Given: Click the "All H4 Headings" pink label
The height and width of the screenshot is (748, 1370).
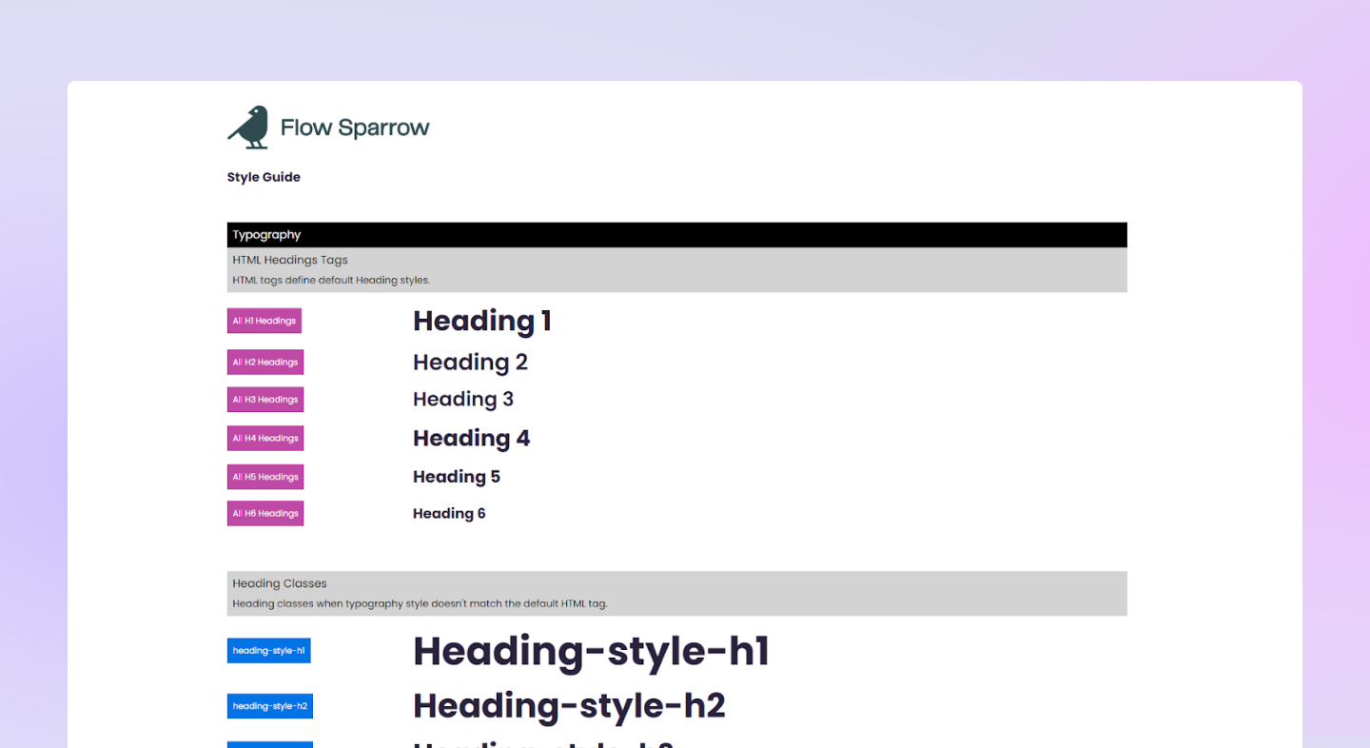Looking at the screenshot, I should click(264, 438).
